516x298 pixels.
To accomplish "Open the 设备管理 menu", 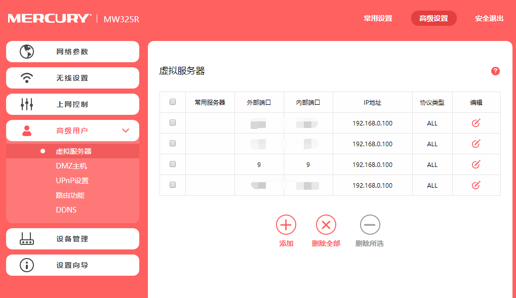I will click(73, 239).
